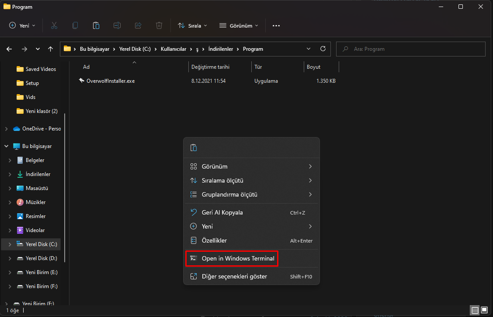This screenshot has width=493, height=317.
Task: Switch to large thumbnails view icon in status bar
Action: click(484, 310)
